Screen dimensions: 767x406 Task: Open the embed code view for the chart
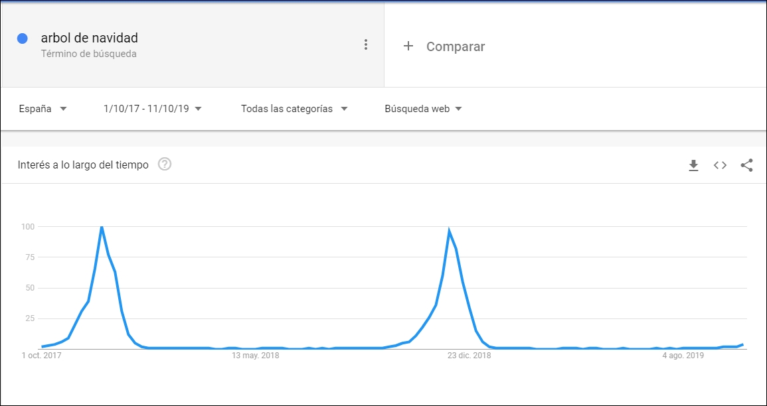(x=720, y=165)
